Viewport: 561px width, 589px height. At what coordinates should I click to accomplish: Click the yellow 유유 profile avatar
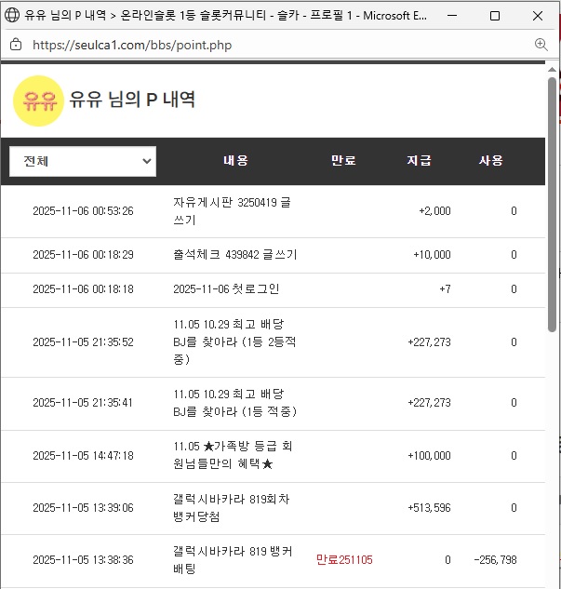pos(38,100)
